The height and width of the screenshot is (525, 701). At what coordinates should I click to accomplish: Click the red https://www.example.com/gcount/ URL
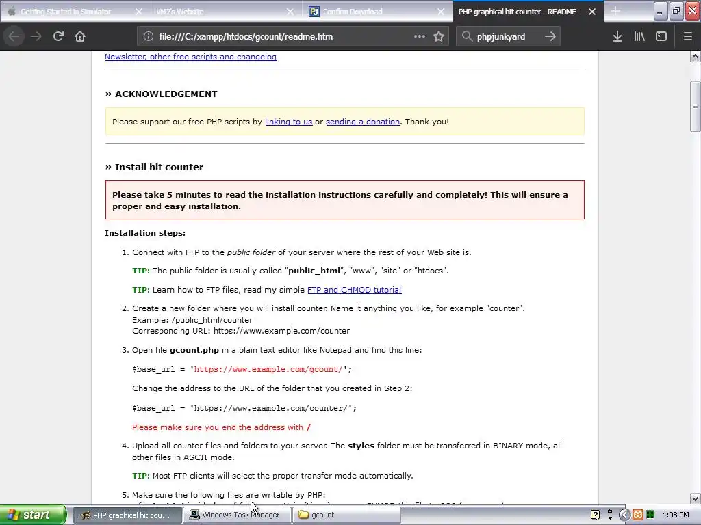pos(268,369)
